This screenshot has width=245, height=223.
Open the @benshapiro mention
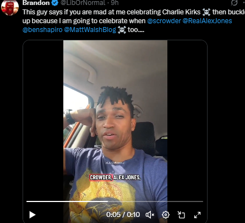[x=42, y=30]
